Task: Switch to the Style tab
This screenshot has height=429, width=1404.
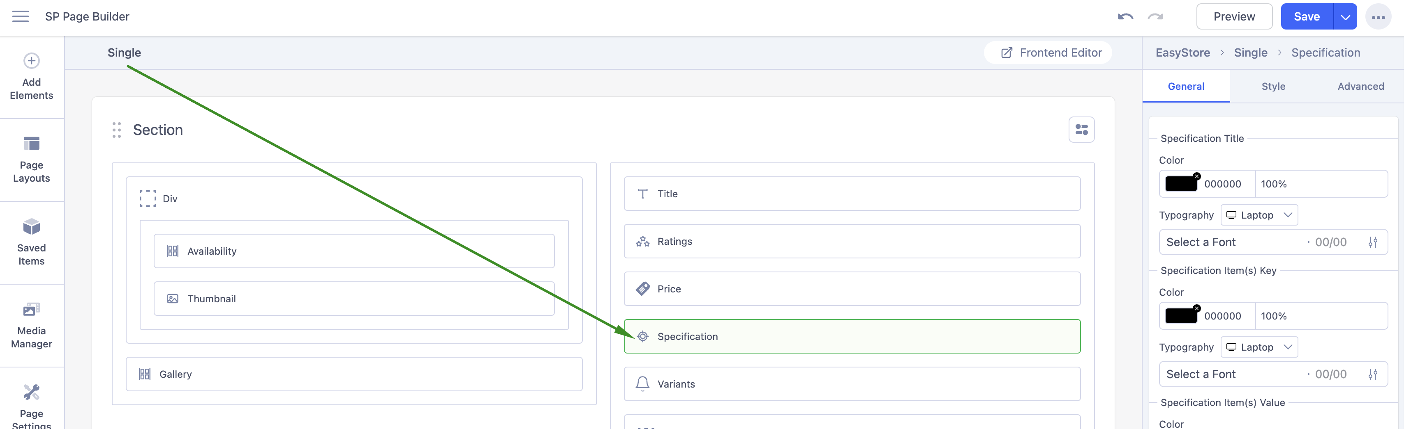Action: pos(1273,87)
